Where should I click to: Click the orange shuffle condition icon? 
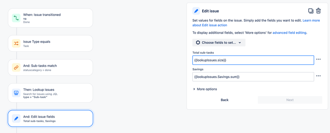coord(16,43)
